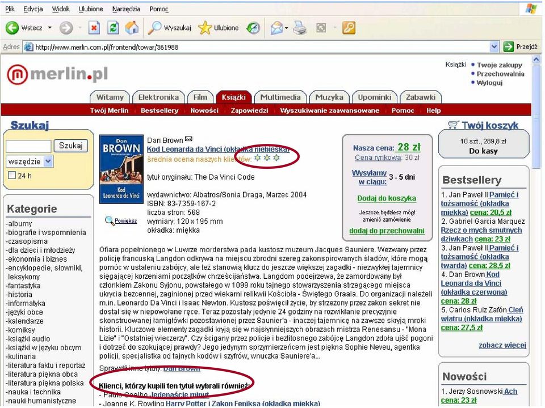Image resolution: width=545 pixels, height=408 pixels.
Task: Open the Widok menu
Action: [x=61, y=9]
